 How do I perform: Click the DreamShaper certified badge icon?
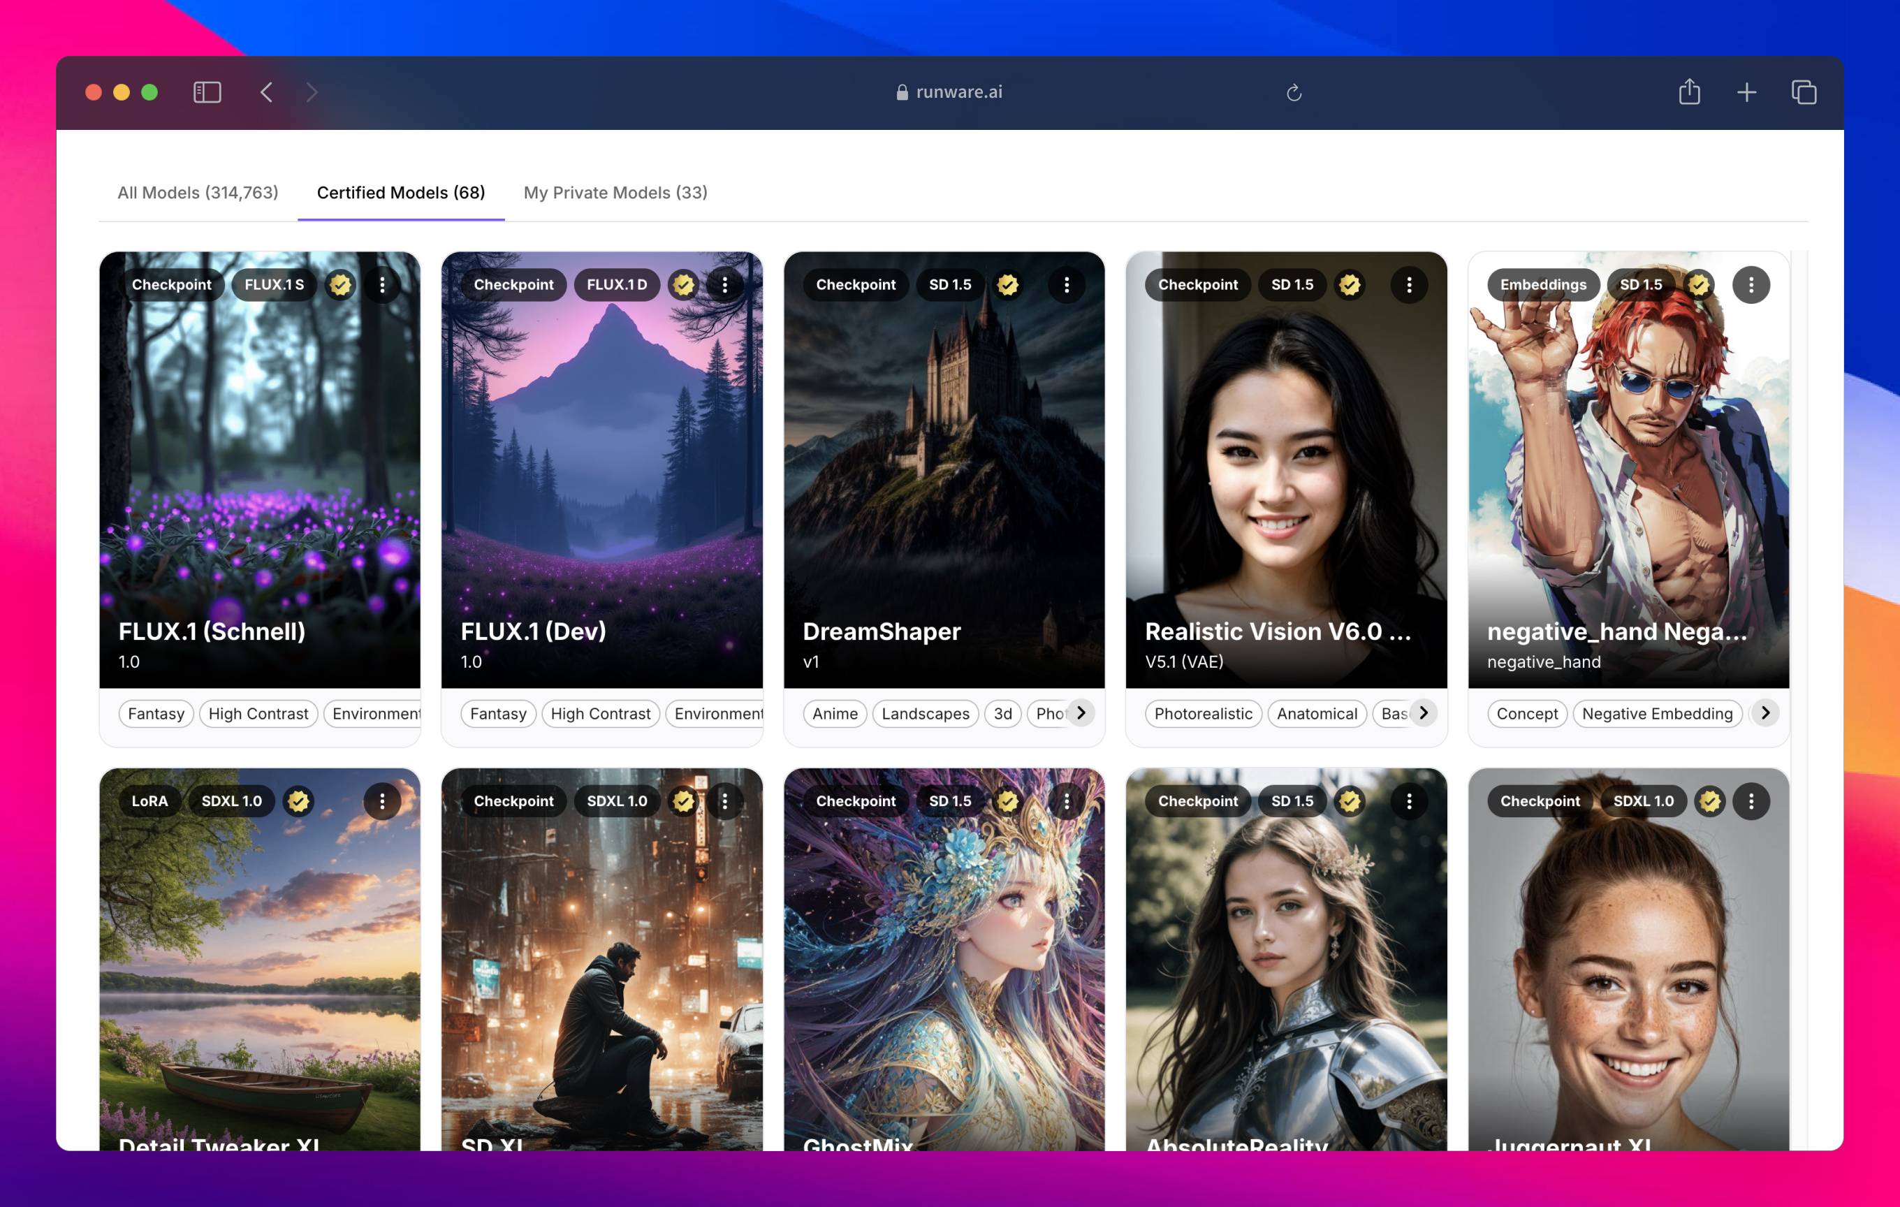(1008, 282)
